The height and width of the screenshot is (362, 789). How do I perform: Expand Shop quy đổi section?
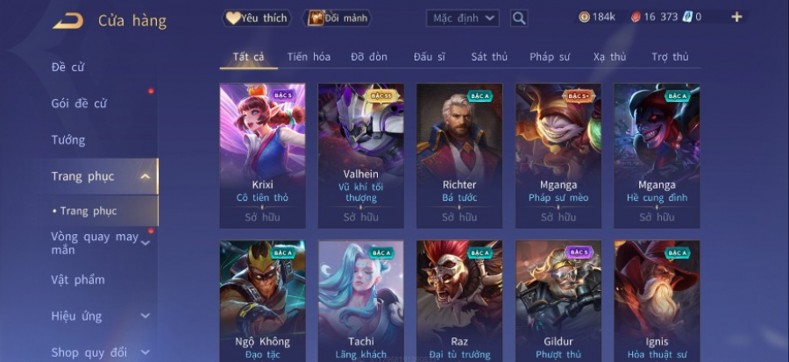145,352
